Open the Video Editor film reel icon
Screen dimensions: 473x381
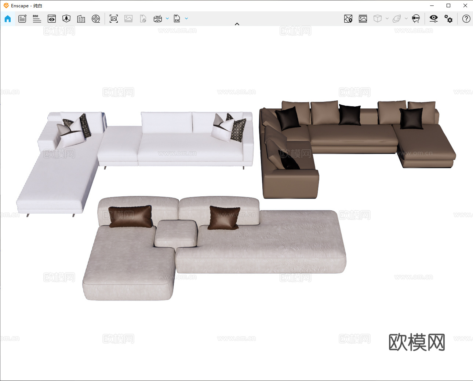(x=96, y=19)
